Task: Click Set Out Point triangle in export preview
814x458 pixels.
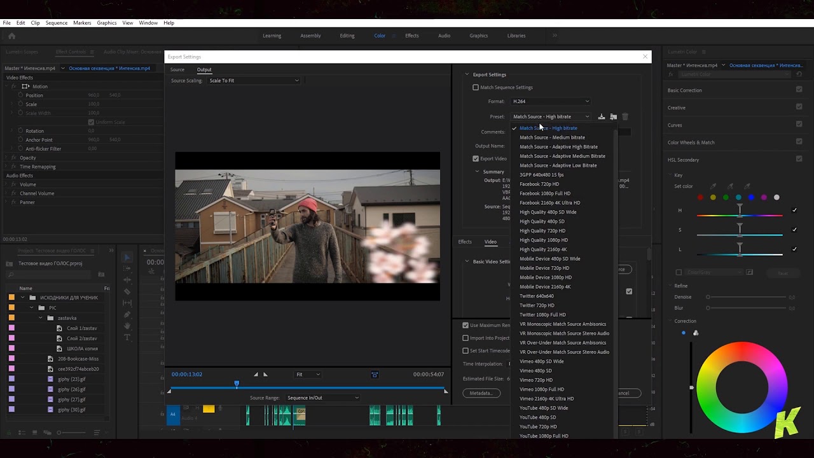Action: [x=265, y=374]
